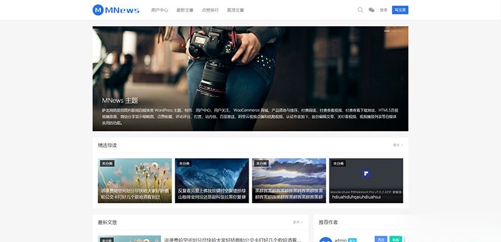The image size is (501, 242).
Task: Select 置顶文章 in the top navigation
Action: [x=235, y=10]
